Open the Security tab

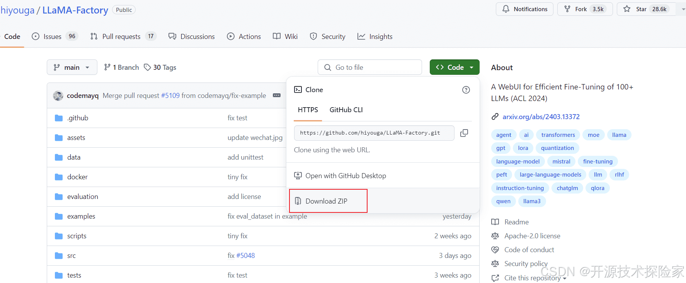[328, 36]
